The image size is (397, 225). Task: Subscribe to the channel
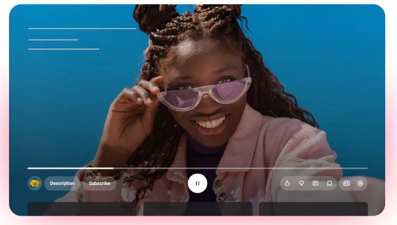pos(99,183)
